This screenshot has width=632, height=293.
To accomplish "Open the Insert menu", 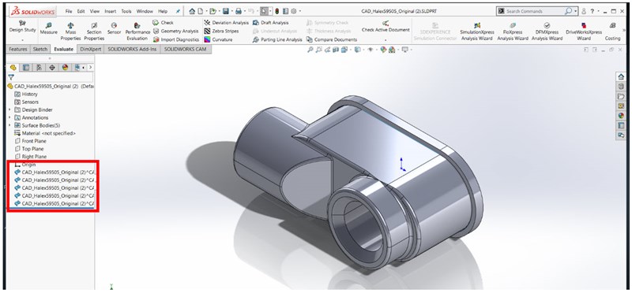I will pos(111,11).
